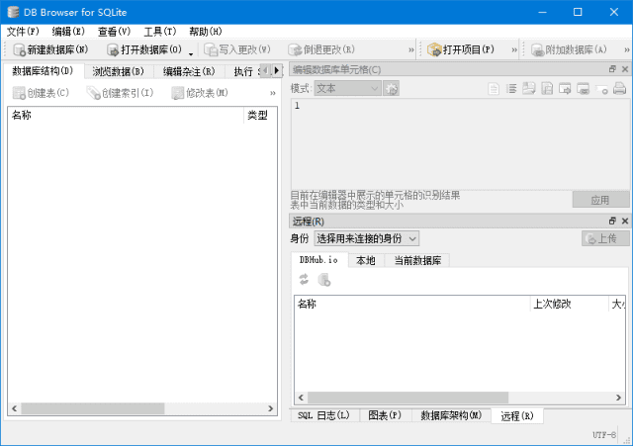Open the 文件(F) menu
Viewport: 633px width, 446px height.
click(23, 32)
